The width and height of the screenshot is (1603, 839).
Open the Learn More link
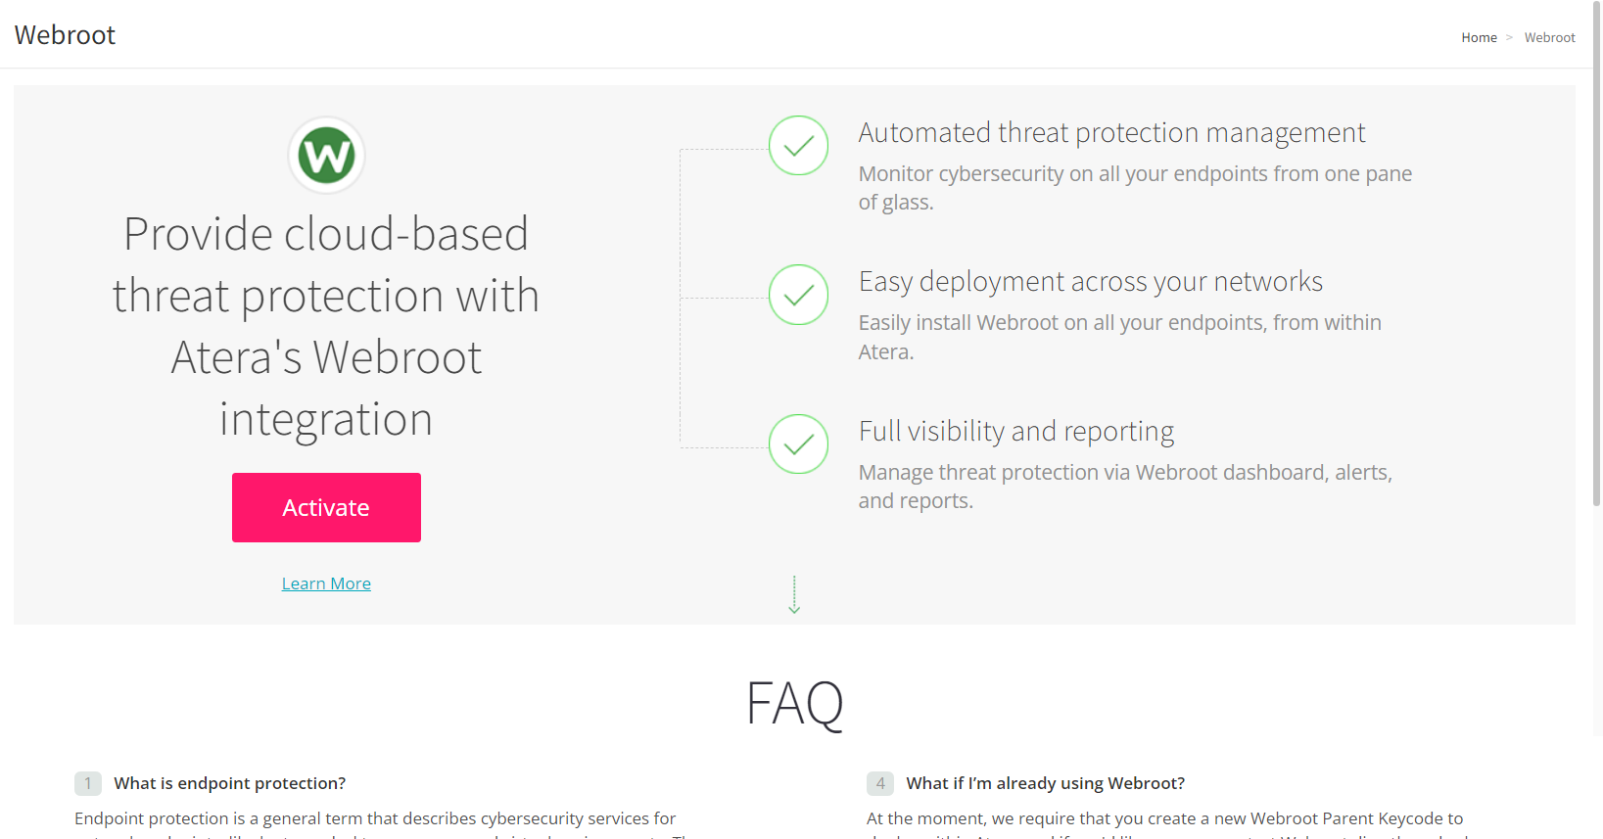click(x=326, y=583)
